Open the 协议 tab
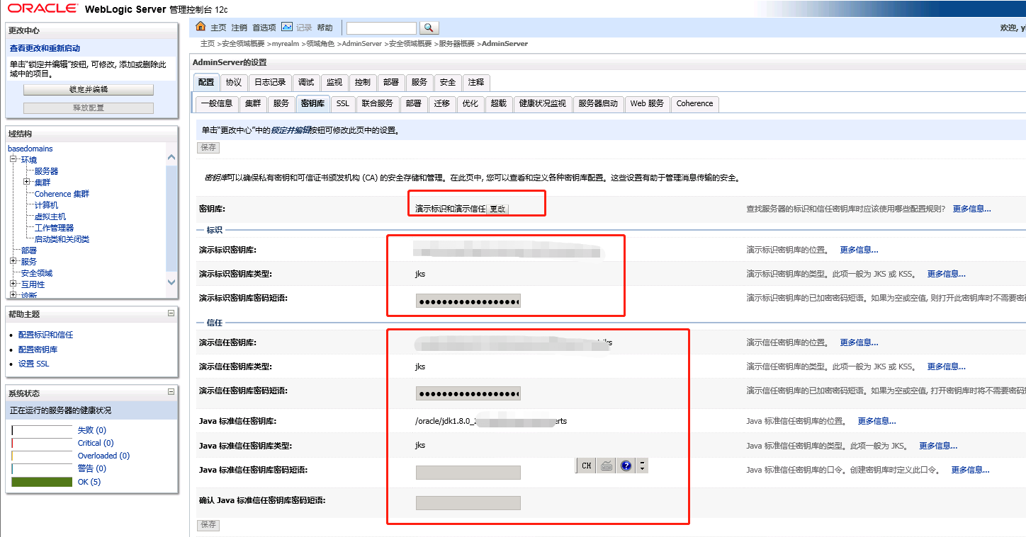 pyautogui.click(x=234, y=82)
